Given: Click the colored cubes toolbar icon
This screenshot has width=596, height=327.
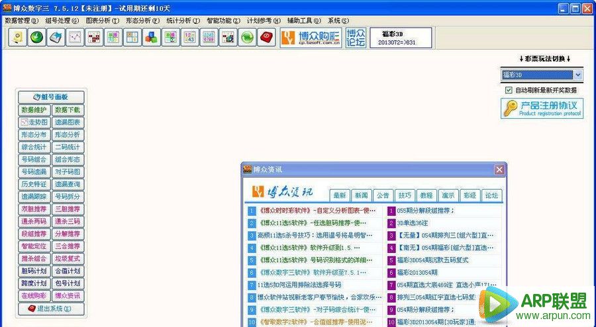Looking at the screenshot, I should pyautogui.click(x=152, y=38).
